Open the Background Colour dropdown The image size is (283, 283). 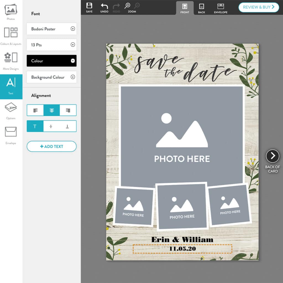click(51, 77)
